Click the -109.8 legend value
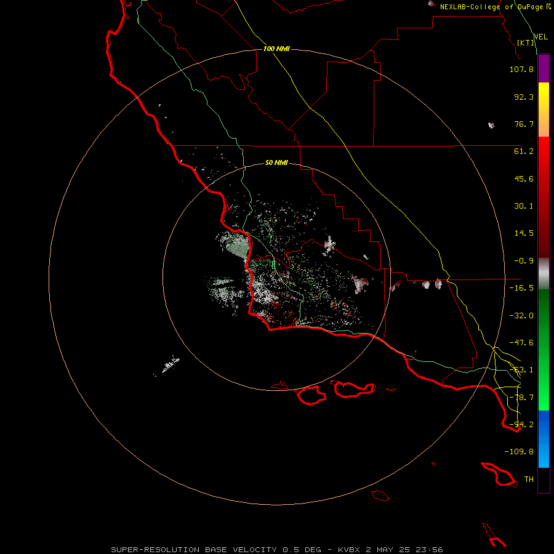Image resolution: width=554 pixels, height=554 pixels. point(519,452)
